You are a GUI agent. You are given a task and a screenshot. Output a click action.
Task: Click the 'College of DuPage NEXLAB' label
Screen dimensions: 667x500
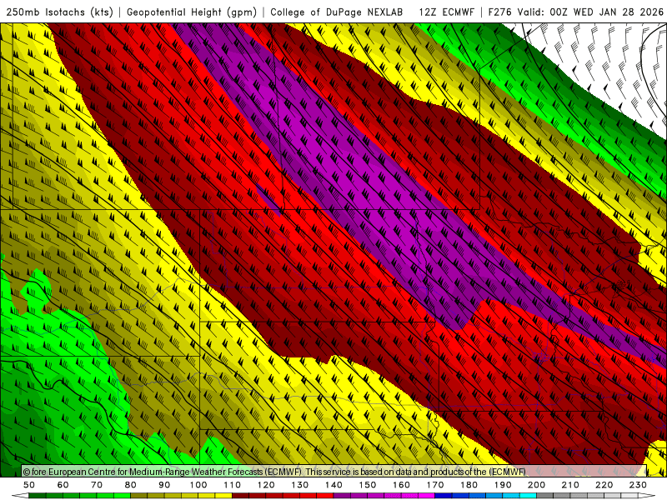click(x=337, y=12)
